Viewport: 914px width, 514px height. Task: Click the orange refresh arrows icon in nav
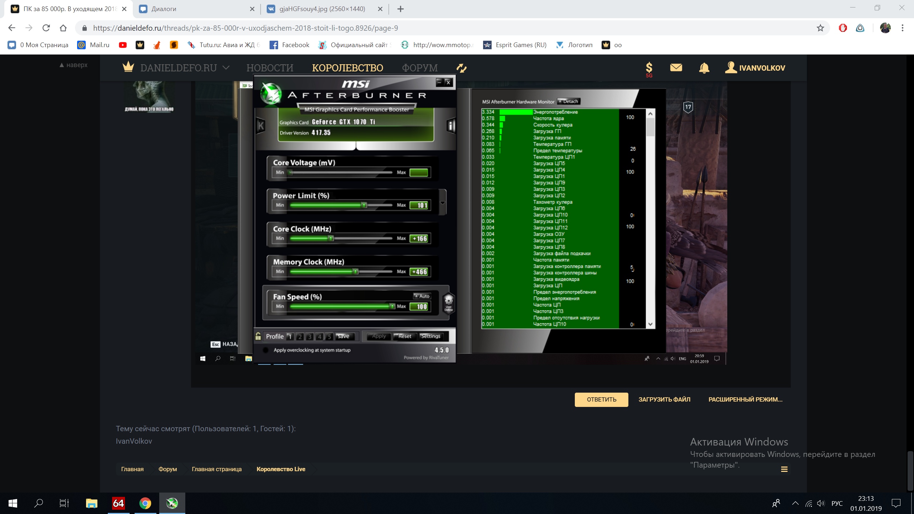point(462,68)
